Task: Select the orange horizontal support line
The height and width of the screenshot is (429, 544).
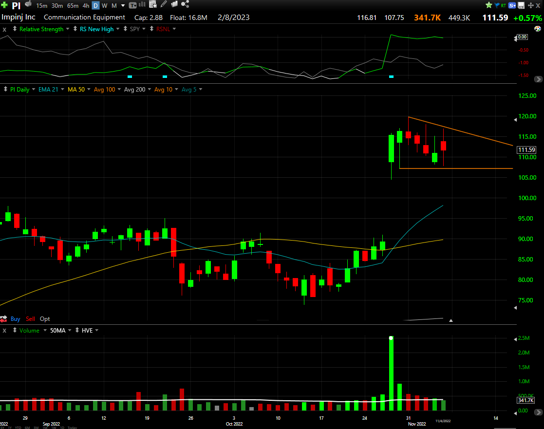Action: 456,168
